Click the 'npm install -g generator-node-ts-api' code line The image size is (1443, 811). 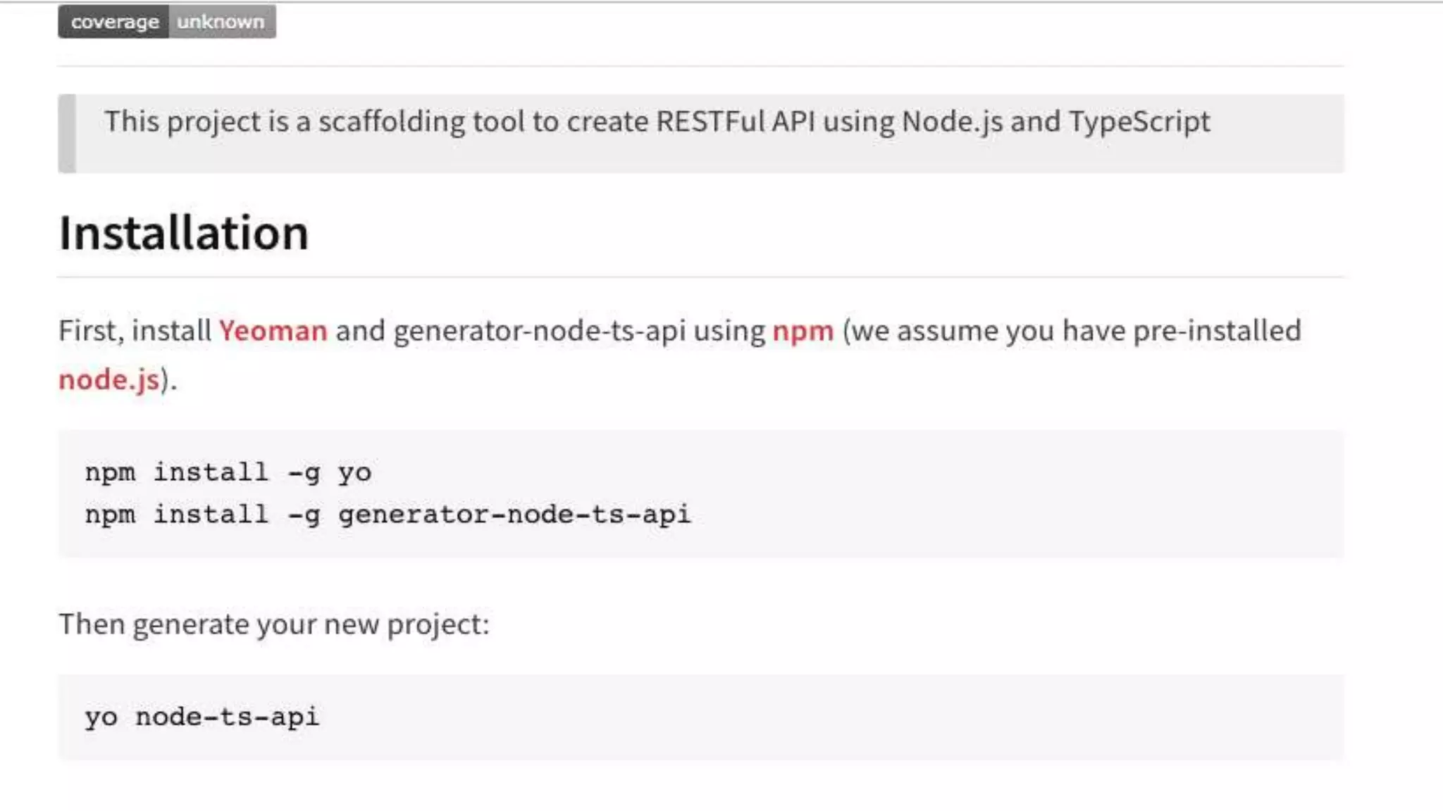(388, 515)
